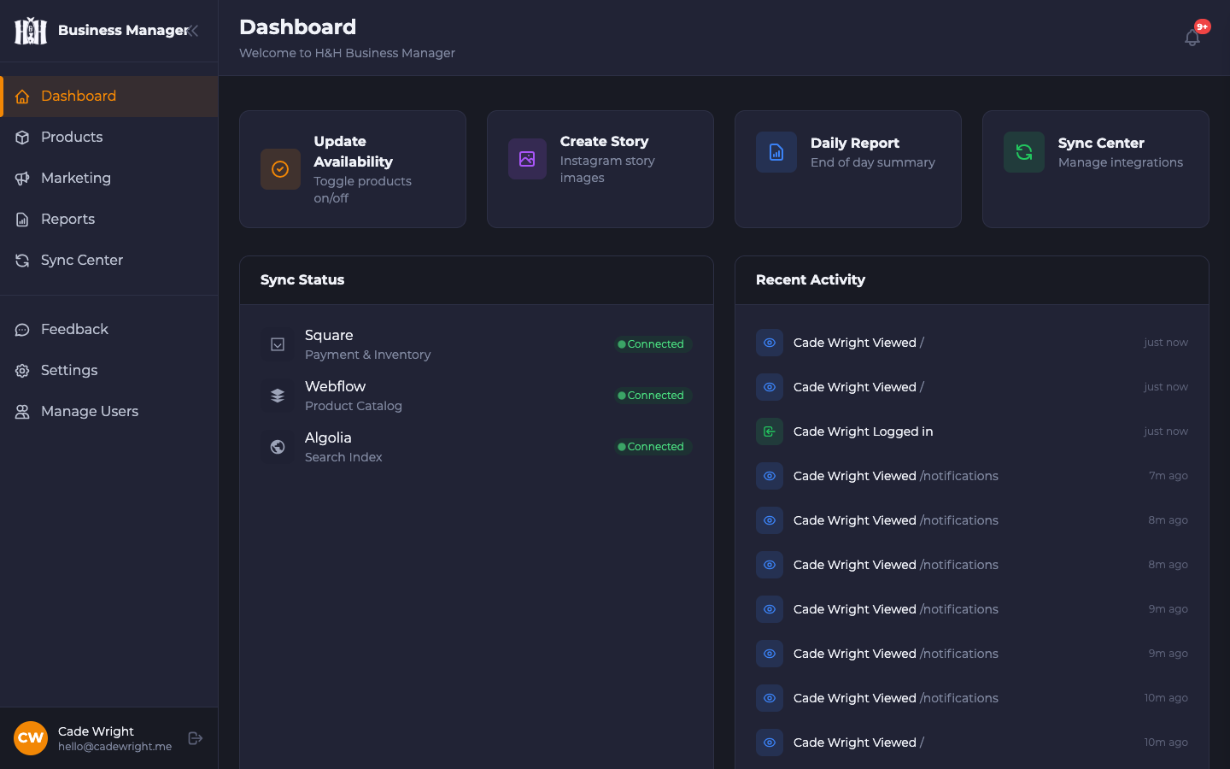Click the Marketing megaphone icon
The width and height of the screenshot is (1230, 769).
22,179
